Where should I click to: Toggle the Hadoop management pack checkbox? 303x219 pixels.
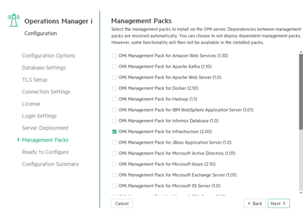114,99
